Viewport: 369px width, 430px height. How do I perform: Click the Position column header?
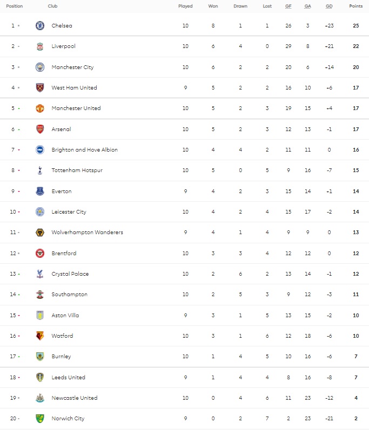click(15, 6)
